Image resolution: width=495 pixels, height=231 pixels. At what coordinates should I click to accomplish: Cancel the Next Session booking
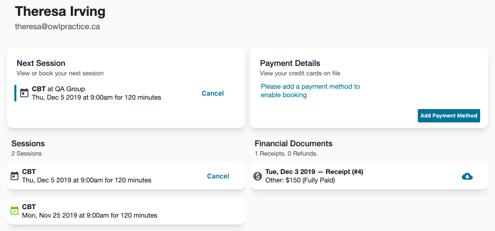tap(213, 93)
